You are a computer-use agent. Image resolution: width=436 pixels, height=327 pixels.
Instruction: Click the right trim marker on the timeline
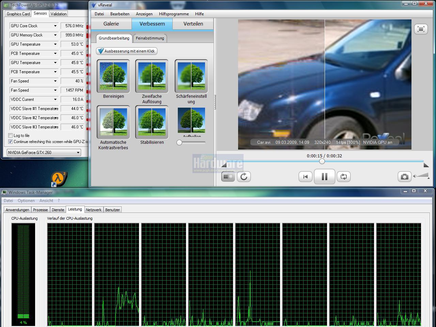[x=426, y=165]
